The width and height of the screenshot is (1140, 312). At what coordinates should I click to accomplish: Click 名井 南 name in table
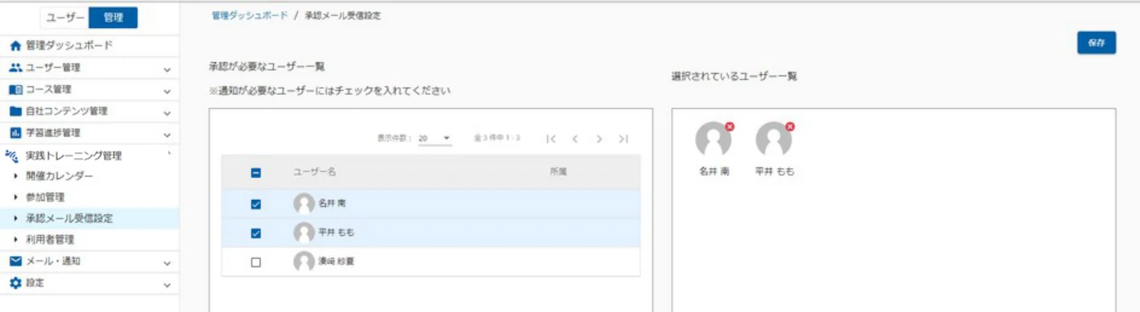(x=332, y=204)
